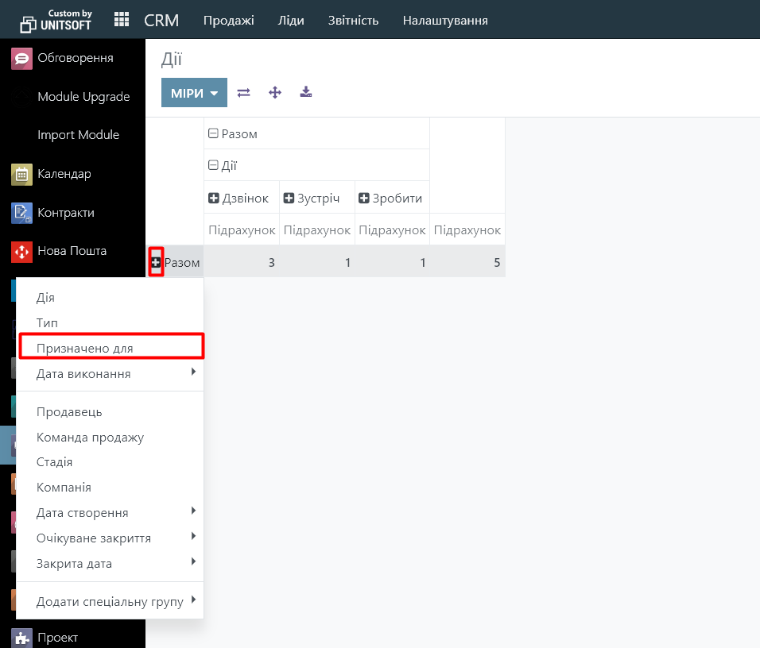Open Дата виконання submenu
Viewport: 760px width, 648px height.
(83, 373)
